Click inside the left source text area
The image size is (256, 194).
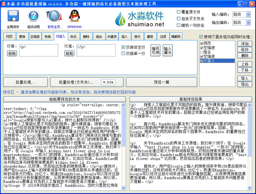point(62,146)
